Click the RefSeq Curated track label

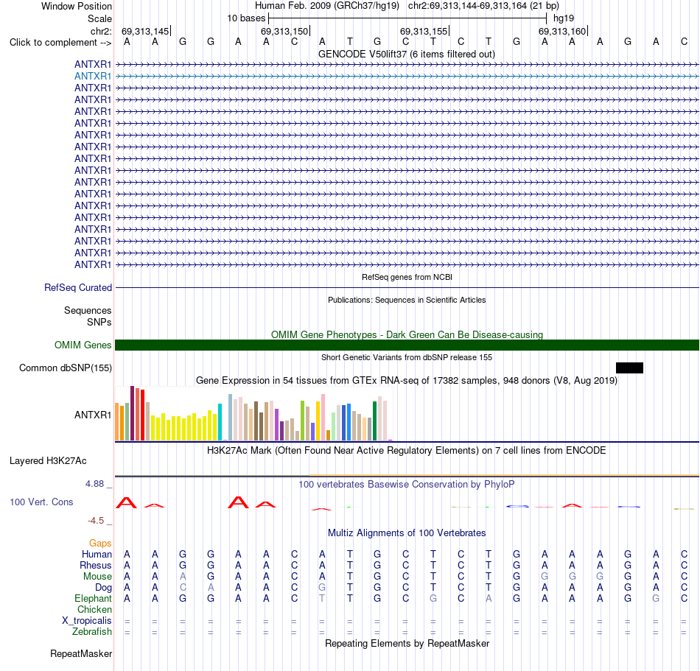77,288
